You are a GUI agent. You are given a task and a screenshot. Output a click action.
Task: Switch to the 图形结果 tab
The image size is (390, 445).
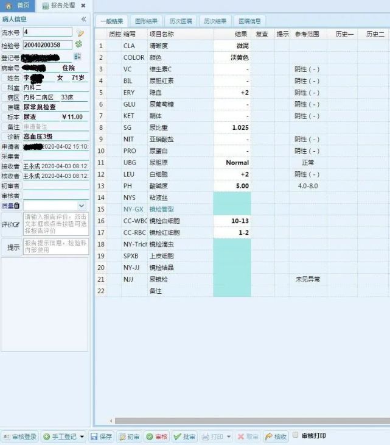pyautogui.click(x=146, y=21)
